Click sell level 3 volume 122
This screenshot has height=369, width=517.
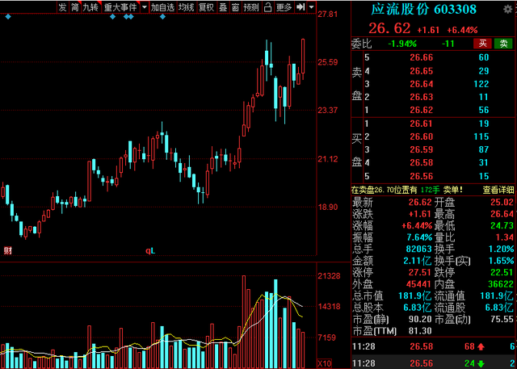pyautogui.click(x=481, y=84)
